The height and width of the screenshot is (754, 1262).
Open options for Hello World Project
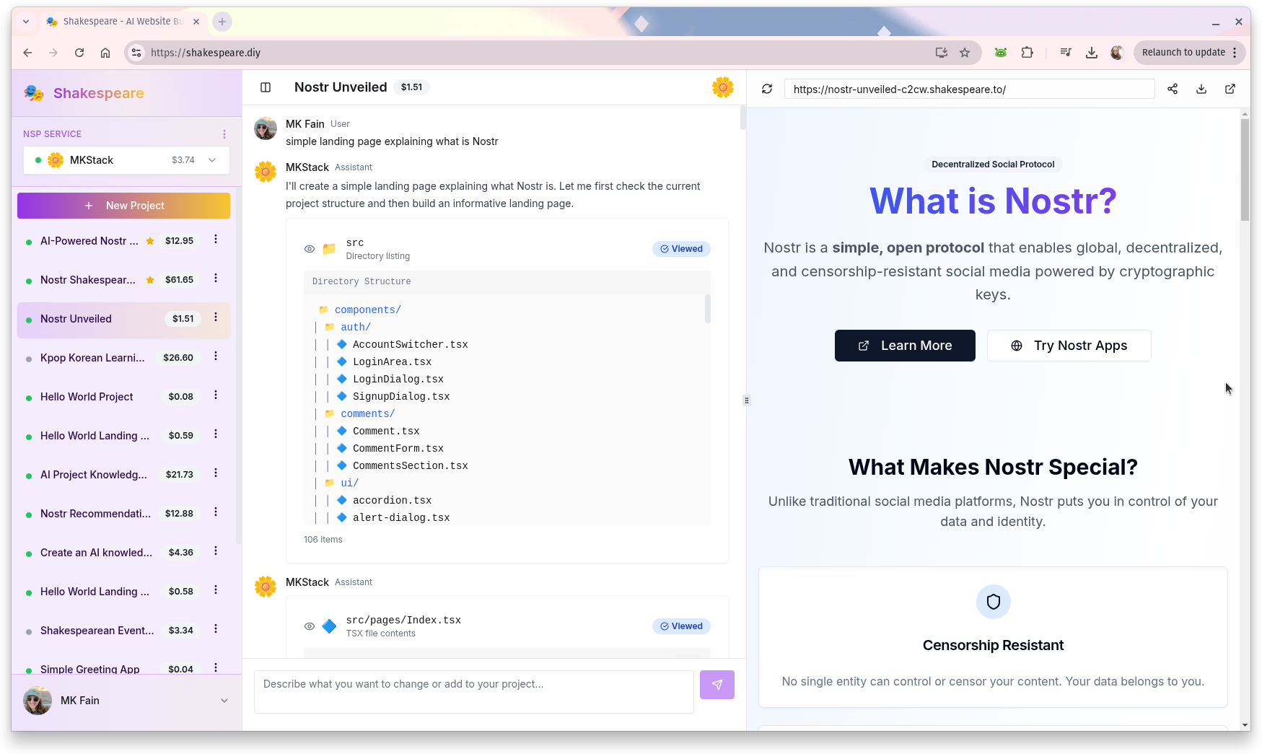[x=216, y=395]
